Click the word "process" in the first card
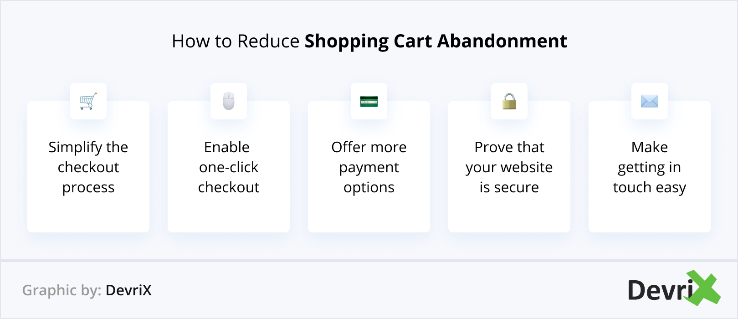 (88, 187)
